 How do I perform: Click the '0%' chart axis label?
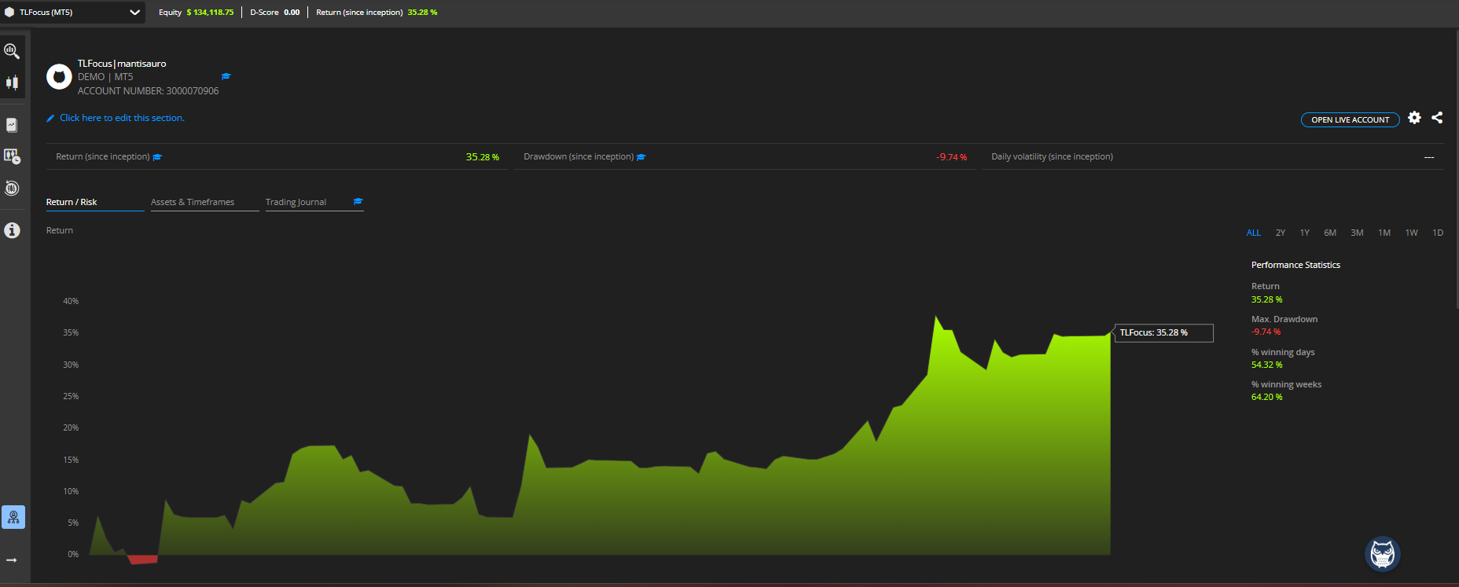pyautogui.click(x=73, y=554)
